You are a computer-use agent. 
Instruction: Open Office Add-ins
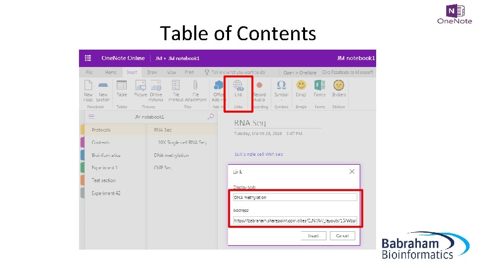(x=218, y=91)
